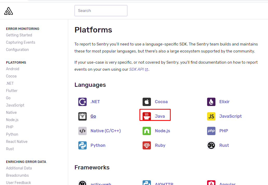Open the Native (C/C++) link

pos(106,131)
